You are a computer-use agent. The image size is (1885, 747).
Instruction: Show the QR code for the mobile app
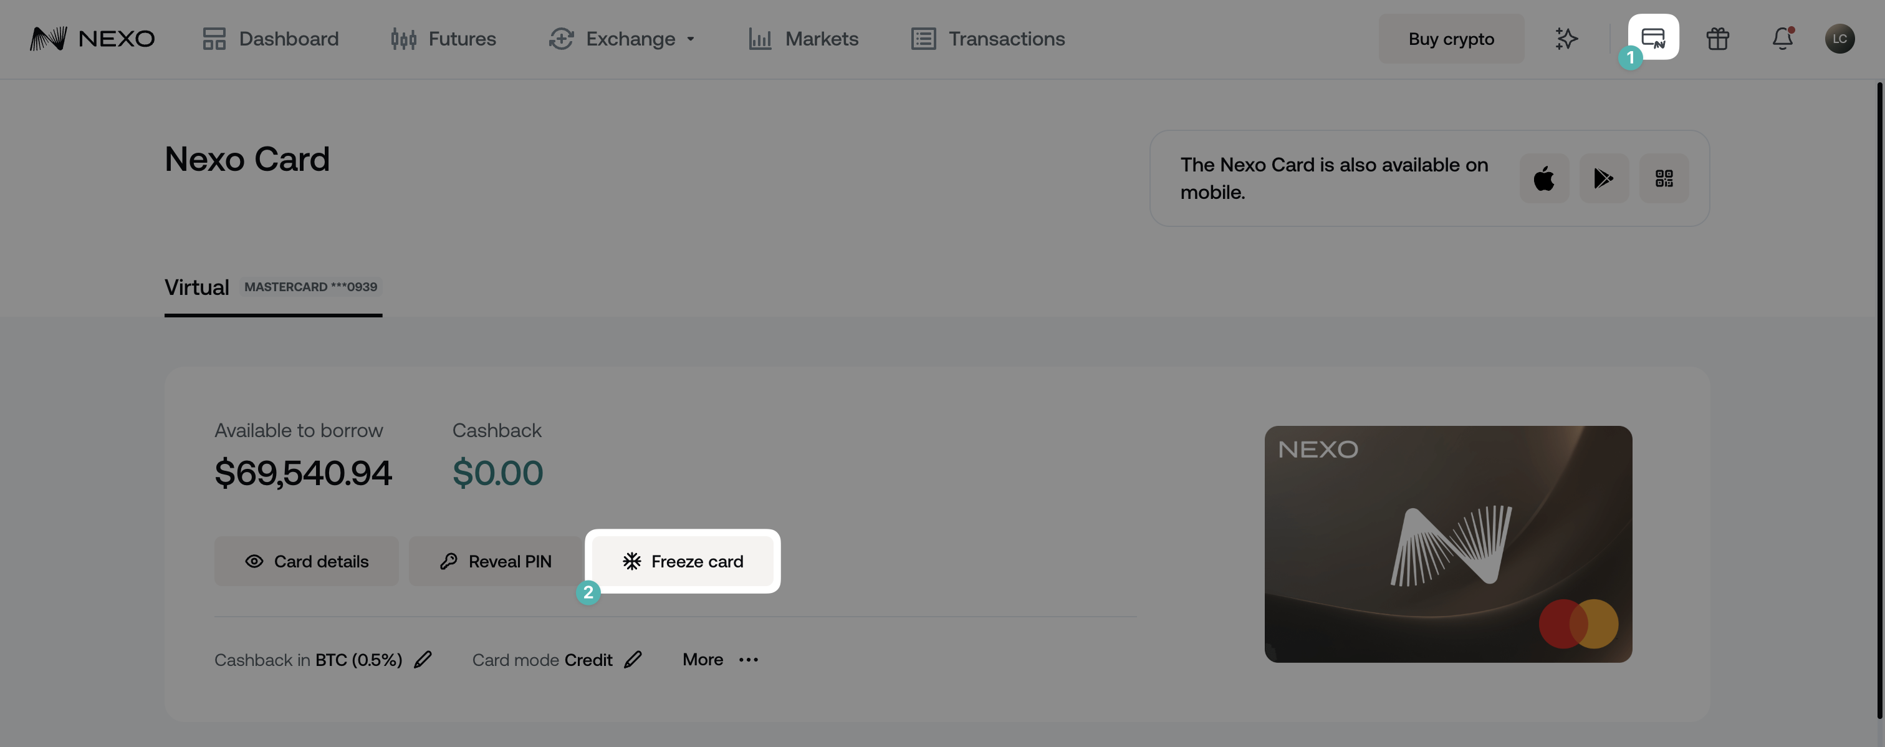pyautogui.click(x=1664, y=178)
